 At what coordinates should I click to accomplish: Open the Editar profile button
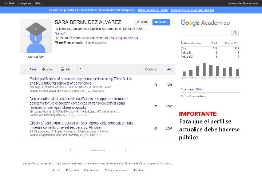point(142,22)
